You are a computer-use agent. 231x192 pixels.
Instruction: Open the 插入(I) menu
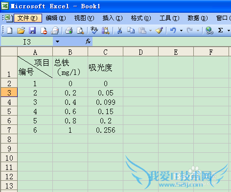tap(113, 18)
